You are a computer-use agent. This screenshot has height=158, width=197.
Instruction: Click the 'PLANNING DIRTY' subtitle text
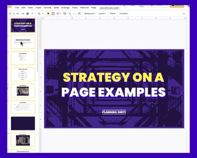coord(114,112)
